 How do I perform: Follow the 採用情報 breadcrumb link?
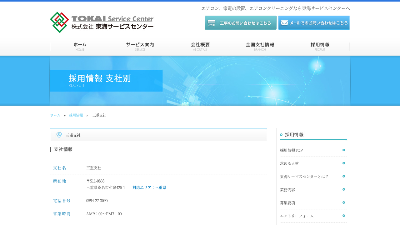click(x=76, y=115)
